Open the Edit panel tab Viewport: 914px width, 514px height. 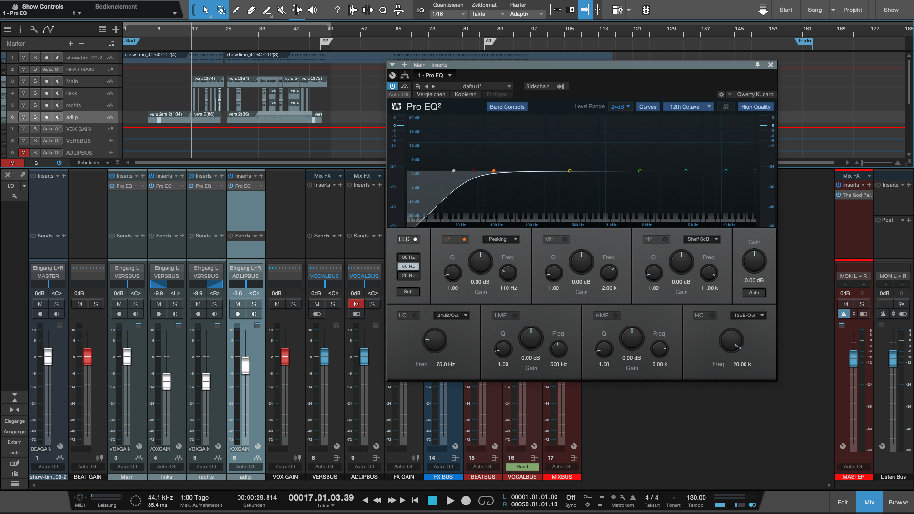pyautogui.click(x=843, y=502)
